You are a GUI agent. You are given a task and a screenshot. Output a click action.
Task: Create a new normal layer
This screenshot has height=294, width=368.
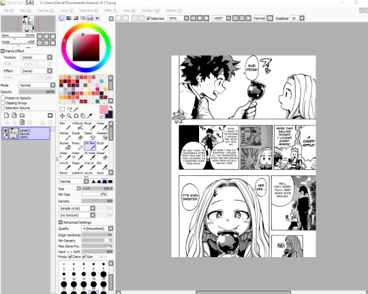coord(7,115)
